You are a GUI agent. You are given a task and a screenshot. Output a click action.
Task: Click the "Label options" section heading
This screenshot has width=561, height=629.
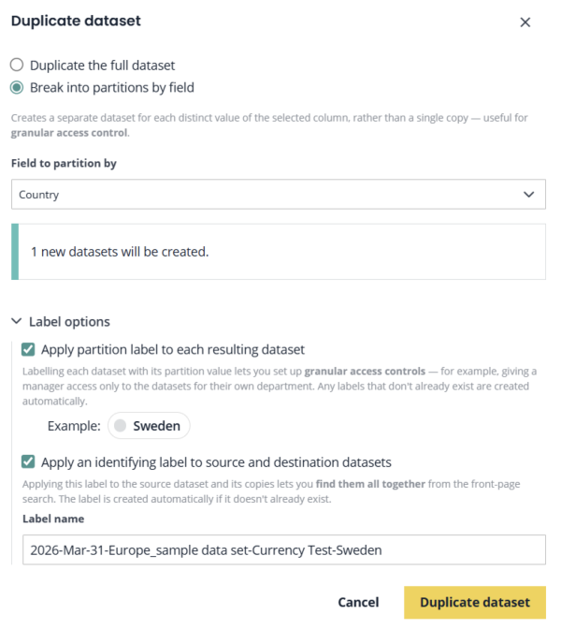[69, 322]
